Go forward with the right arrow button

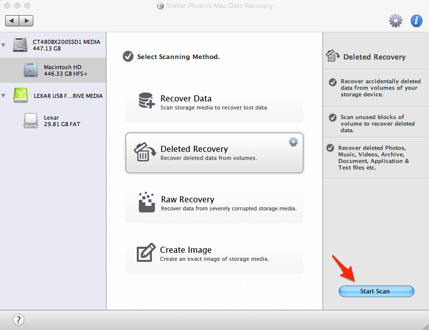(26, 21)
